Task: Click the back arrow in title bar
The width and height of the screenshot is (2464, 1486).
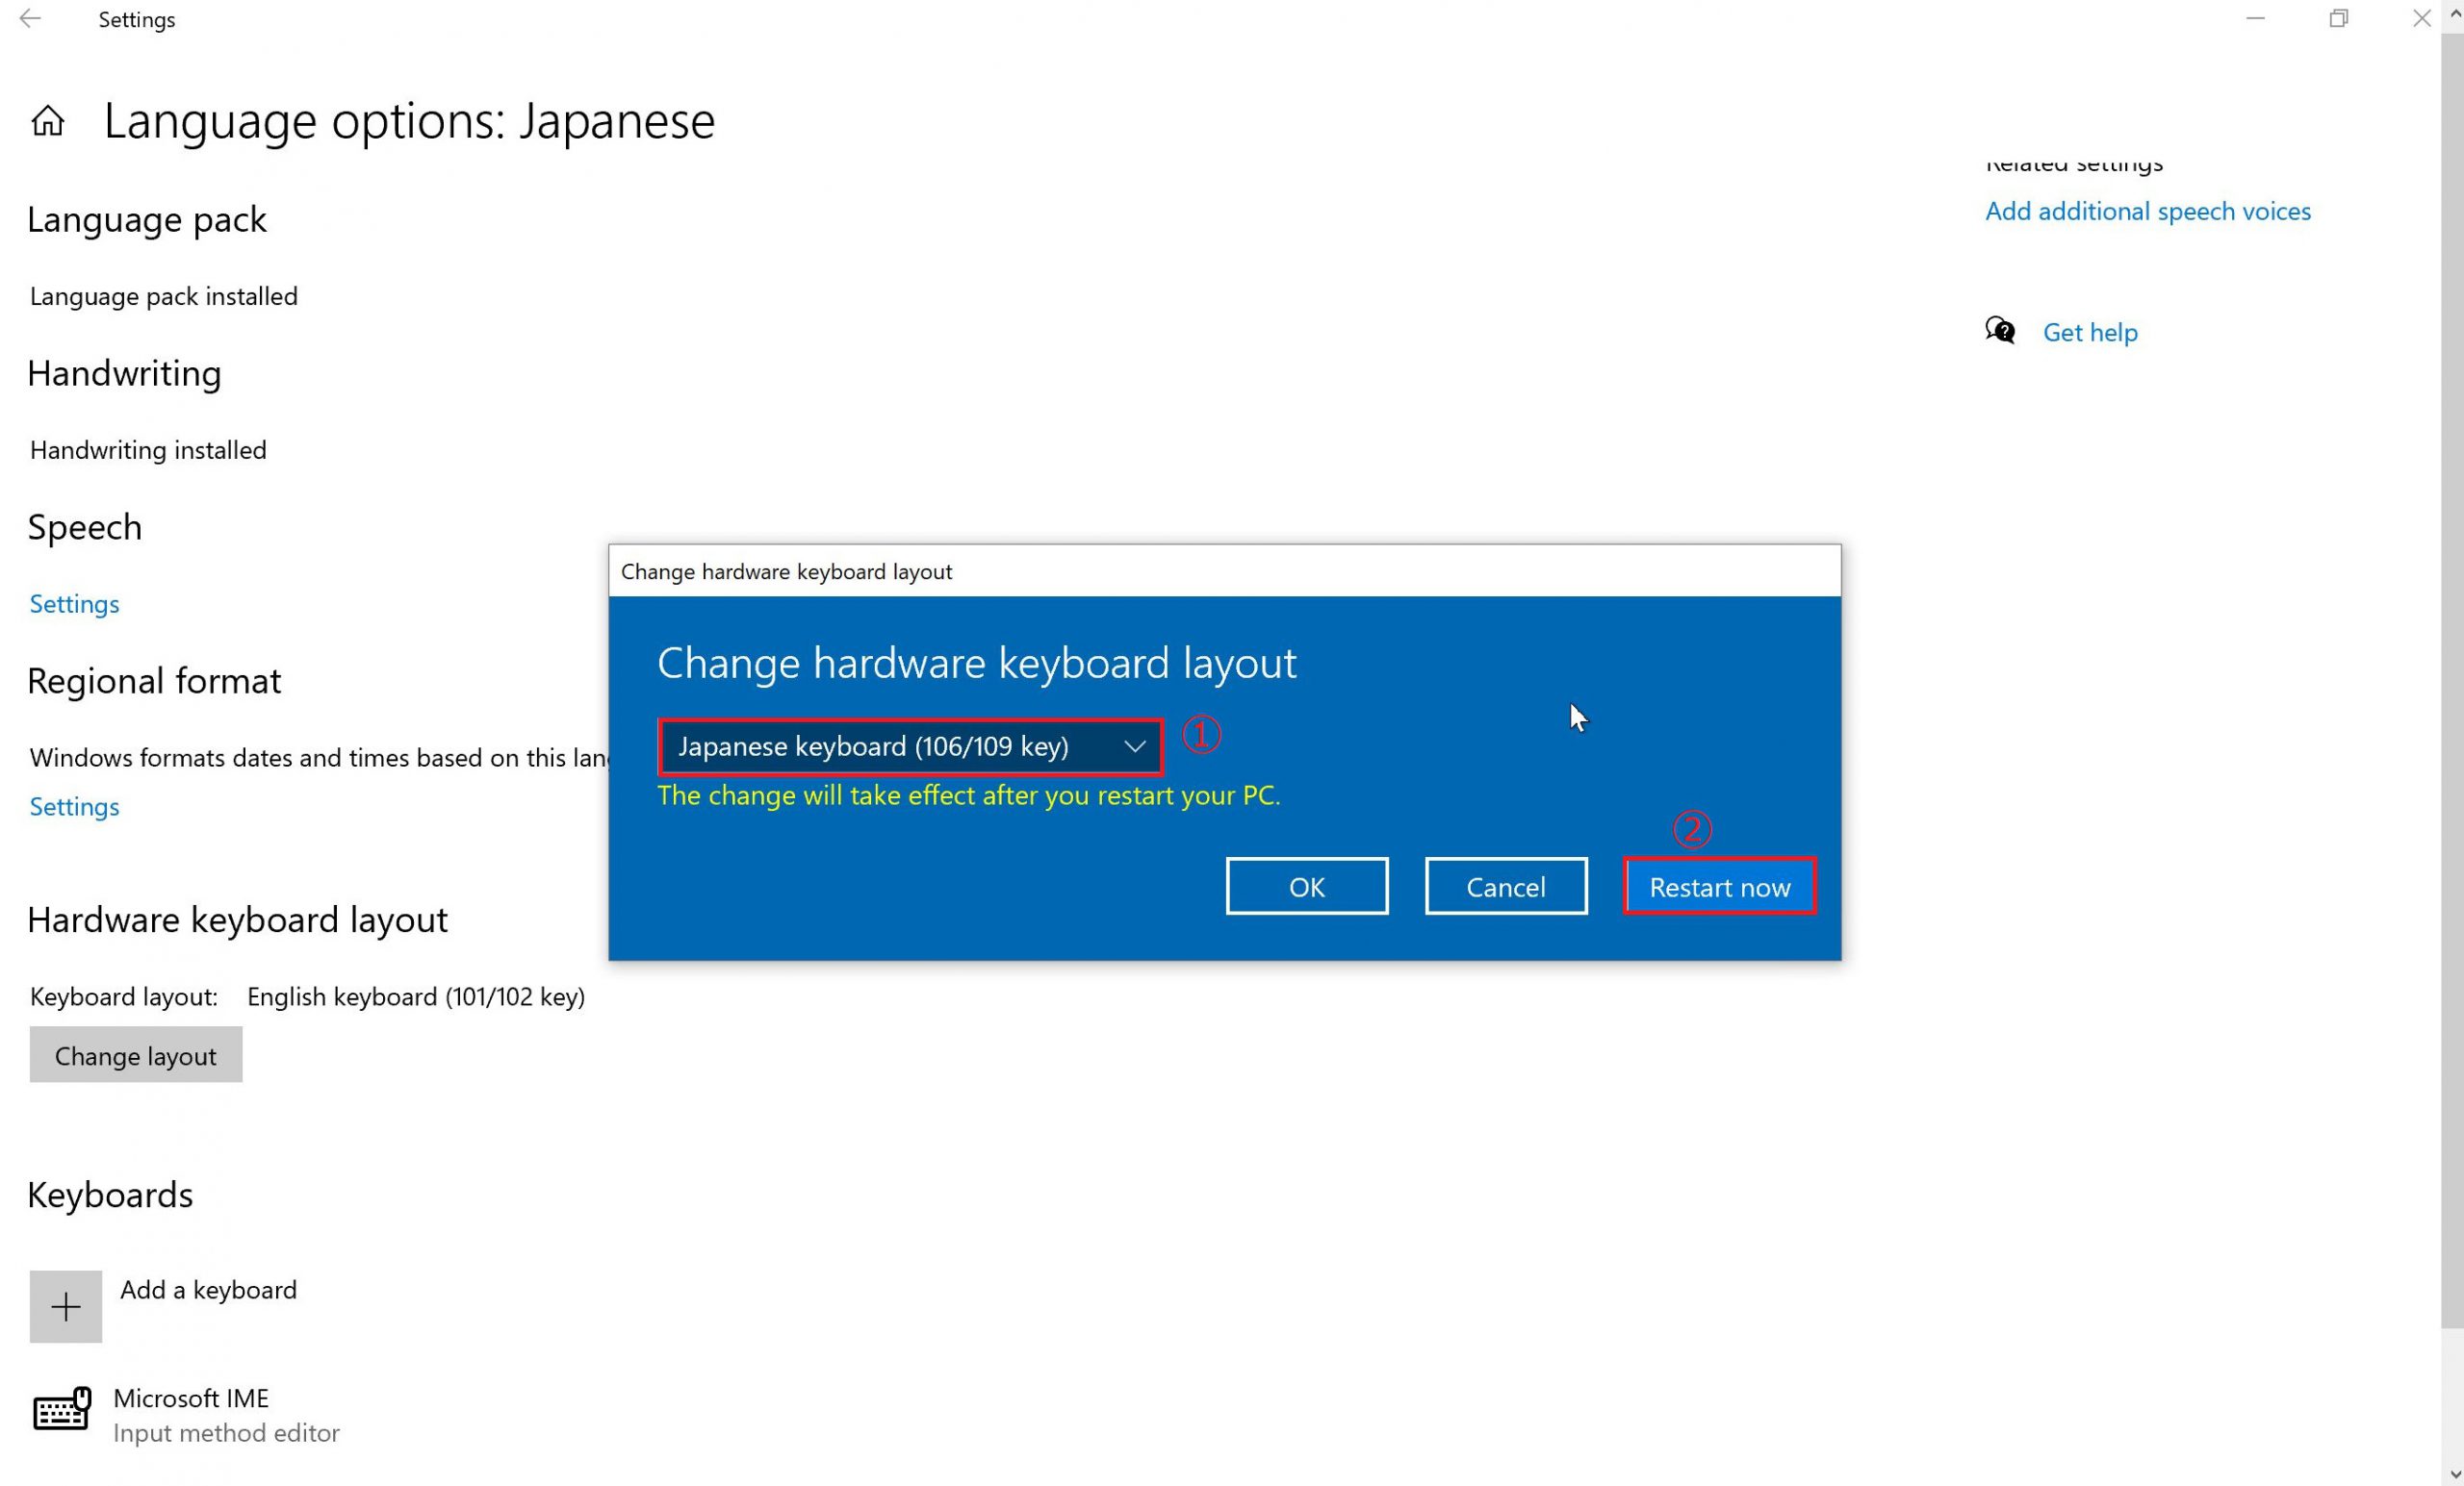Action: point(30,19)
